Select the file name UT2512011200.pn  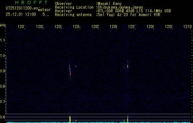pyautogui.click(x=22, y=8)
